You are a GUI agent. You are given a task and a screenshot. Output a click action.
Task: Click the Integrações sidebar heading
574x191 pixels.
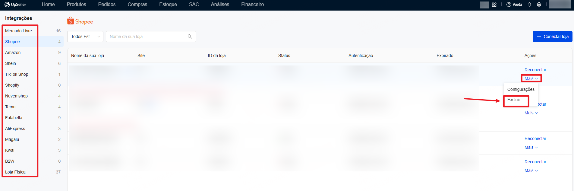click(x=19, y=18)
